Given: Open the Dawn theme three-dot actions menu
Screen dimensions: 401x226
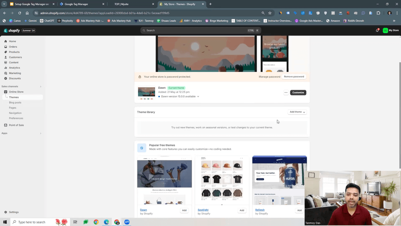Looking at the screenshot, I should 286,92.
